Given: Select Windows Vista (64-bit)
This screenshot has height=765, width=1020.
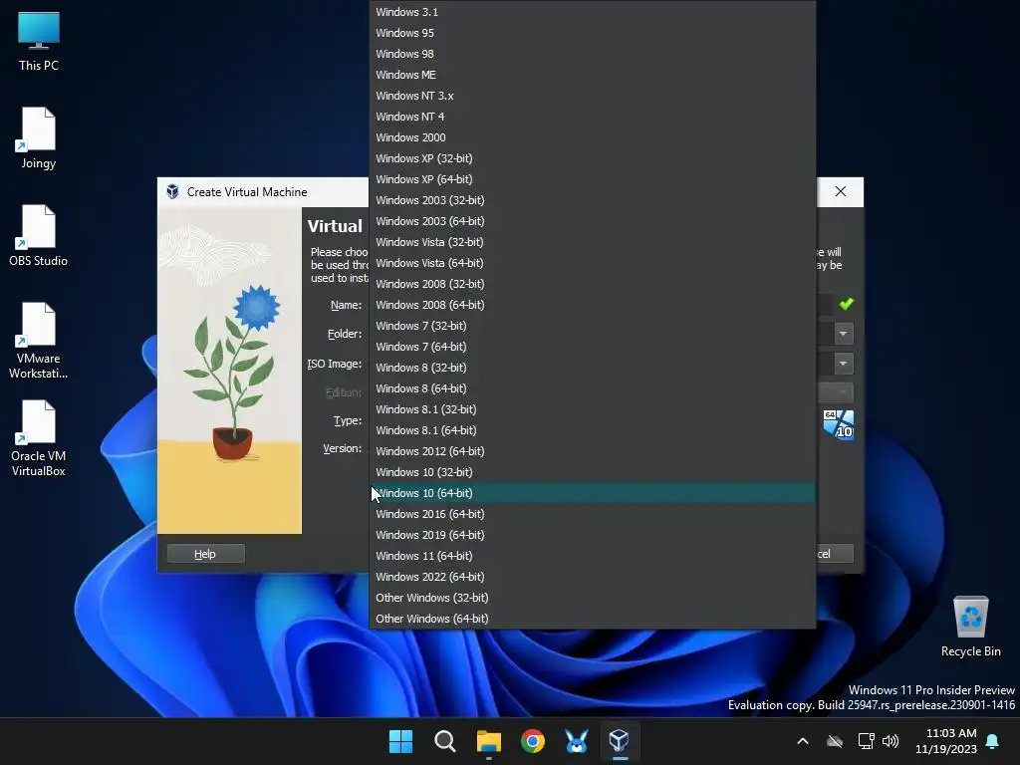Looking at the screenshot, I should 593,263.
